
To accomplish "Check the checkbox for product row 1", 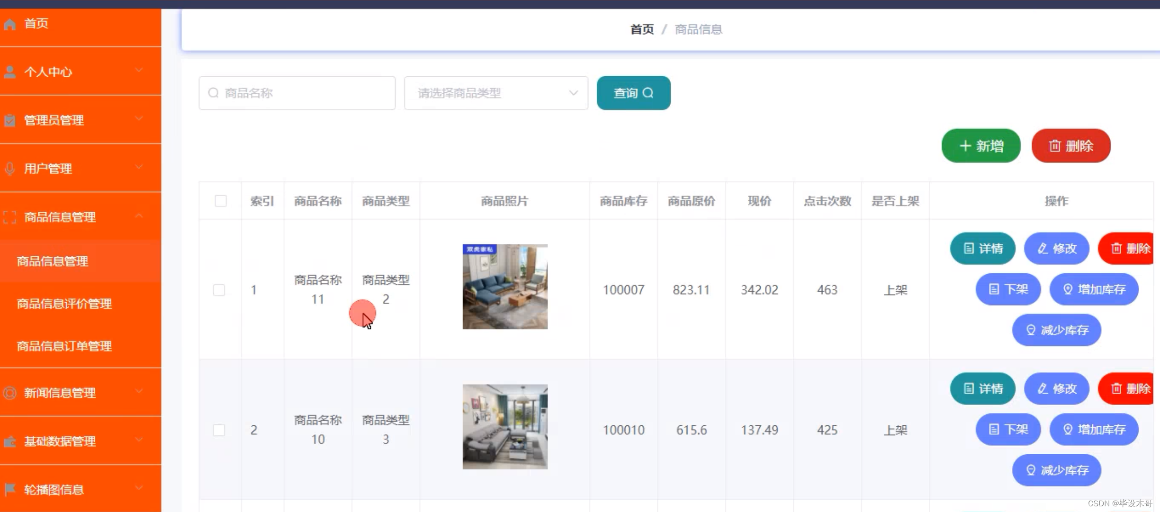I will click(x=219, y=289).
